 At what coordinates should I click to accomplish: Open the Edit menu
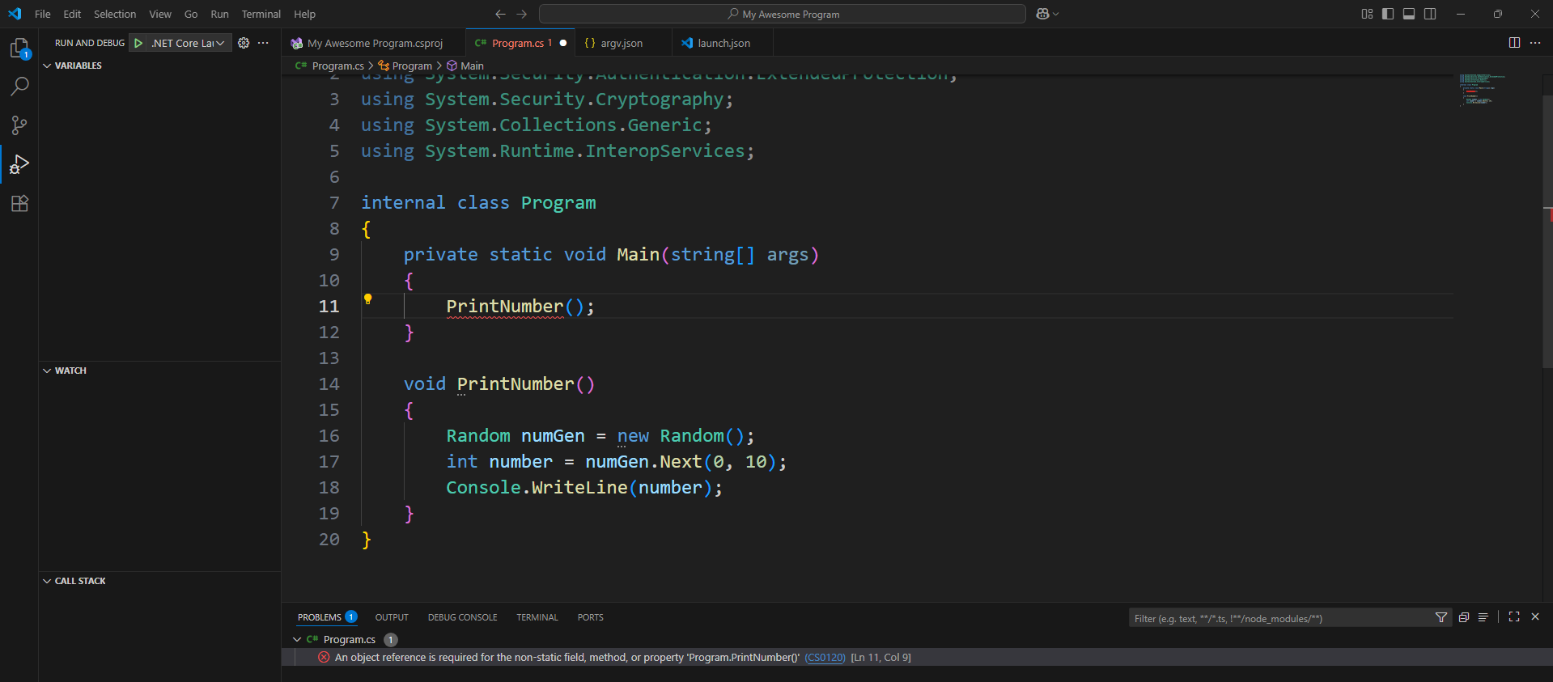click(x=72, y=14)
